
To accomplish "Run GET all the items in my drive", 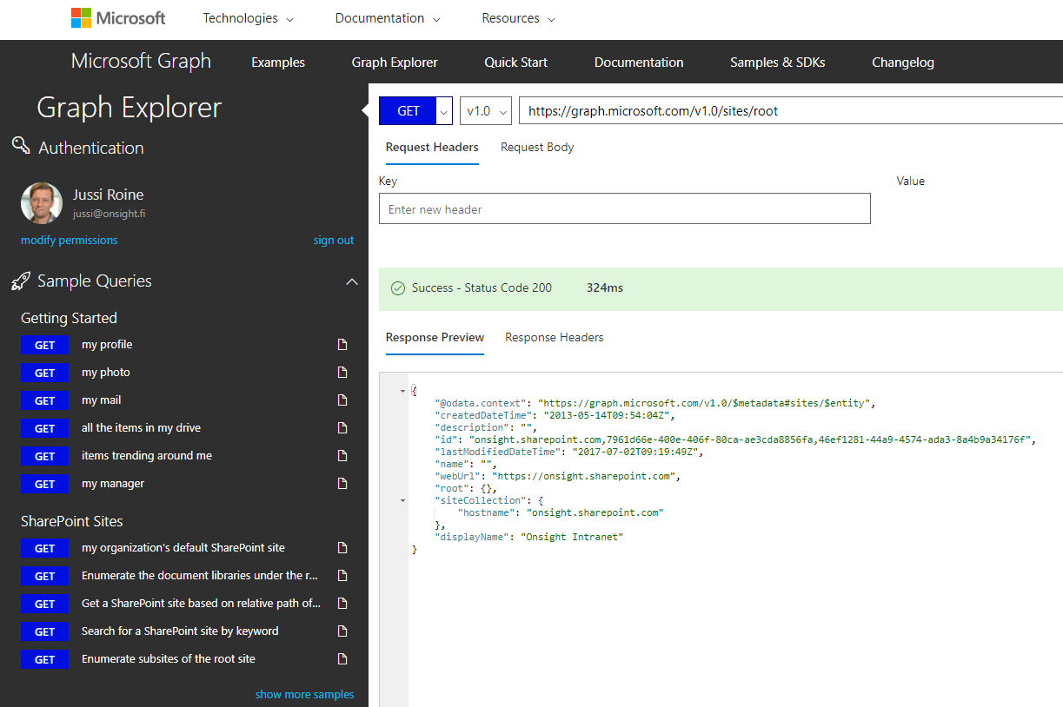I will point(45,428).
